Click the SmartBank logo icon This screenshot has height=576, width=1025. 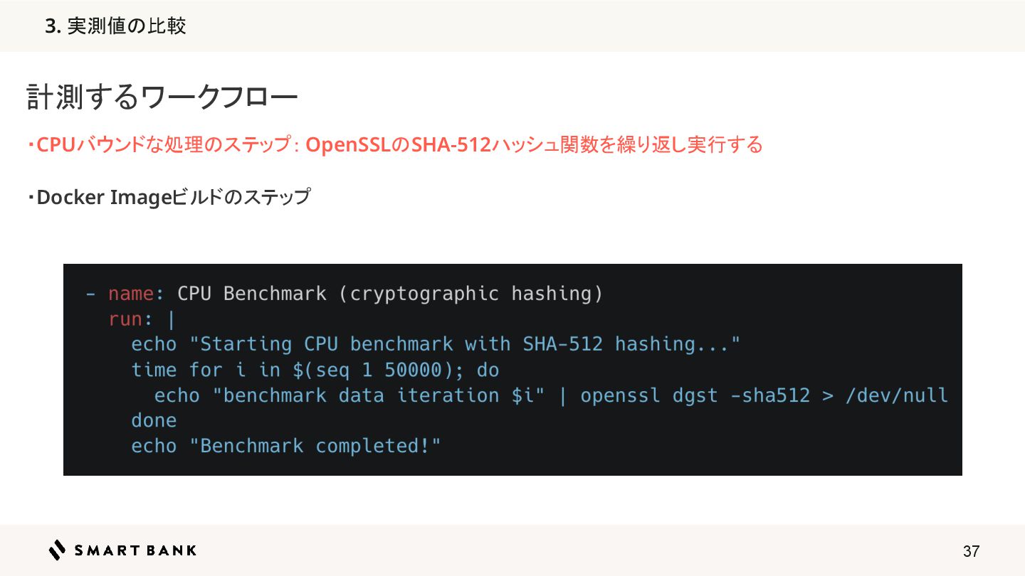(57, 550)
